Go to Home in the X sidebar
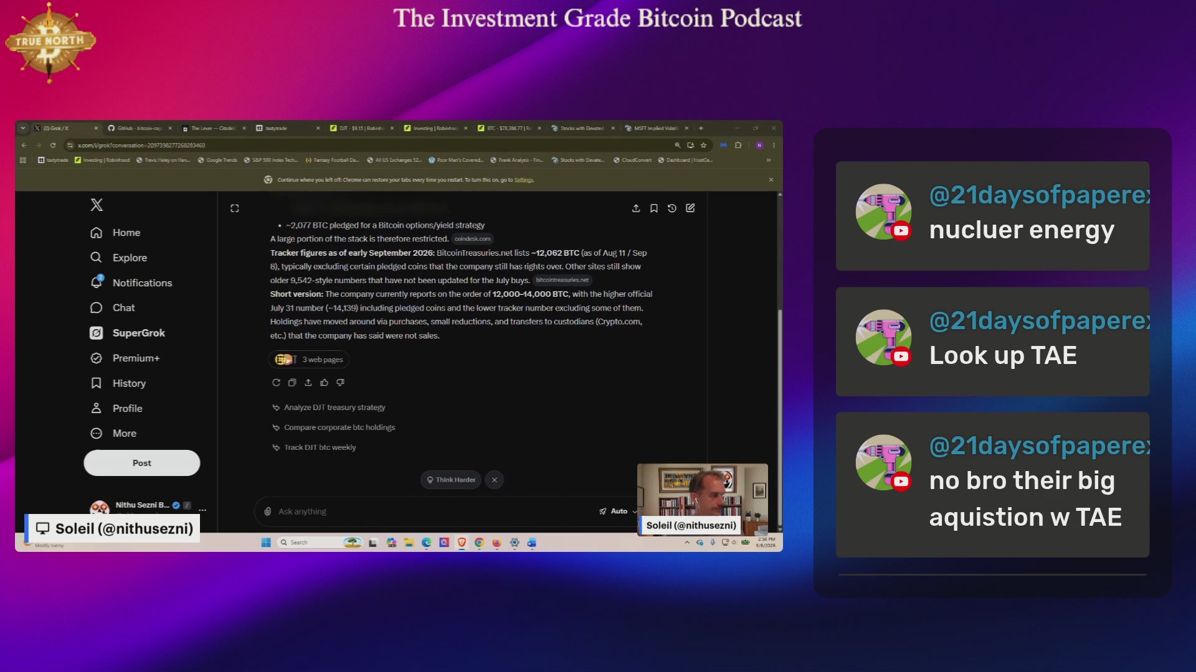 coord(115,232)
